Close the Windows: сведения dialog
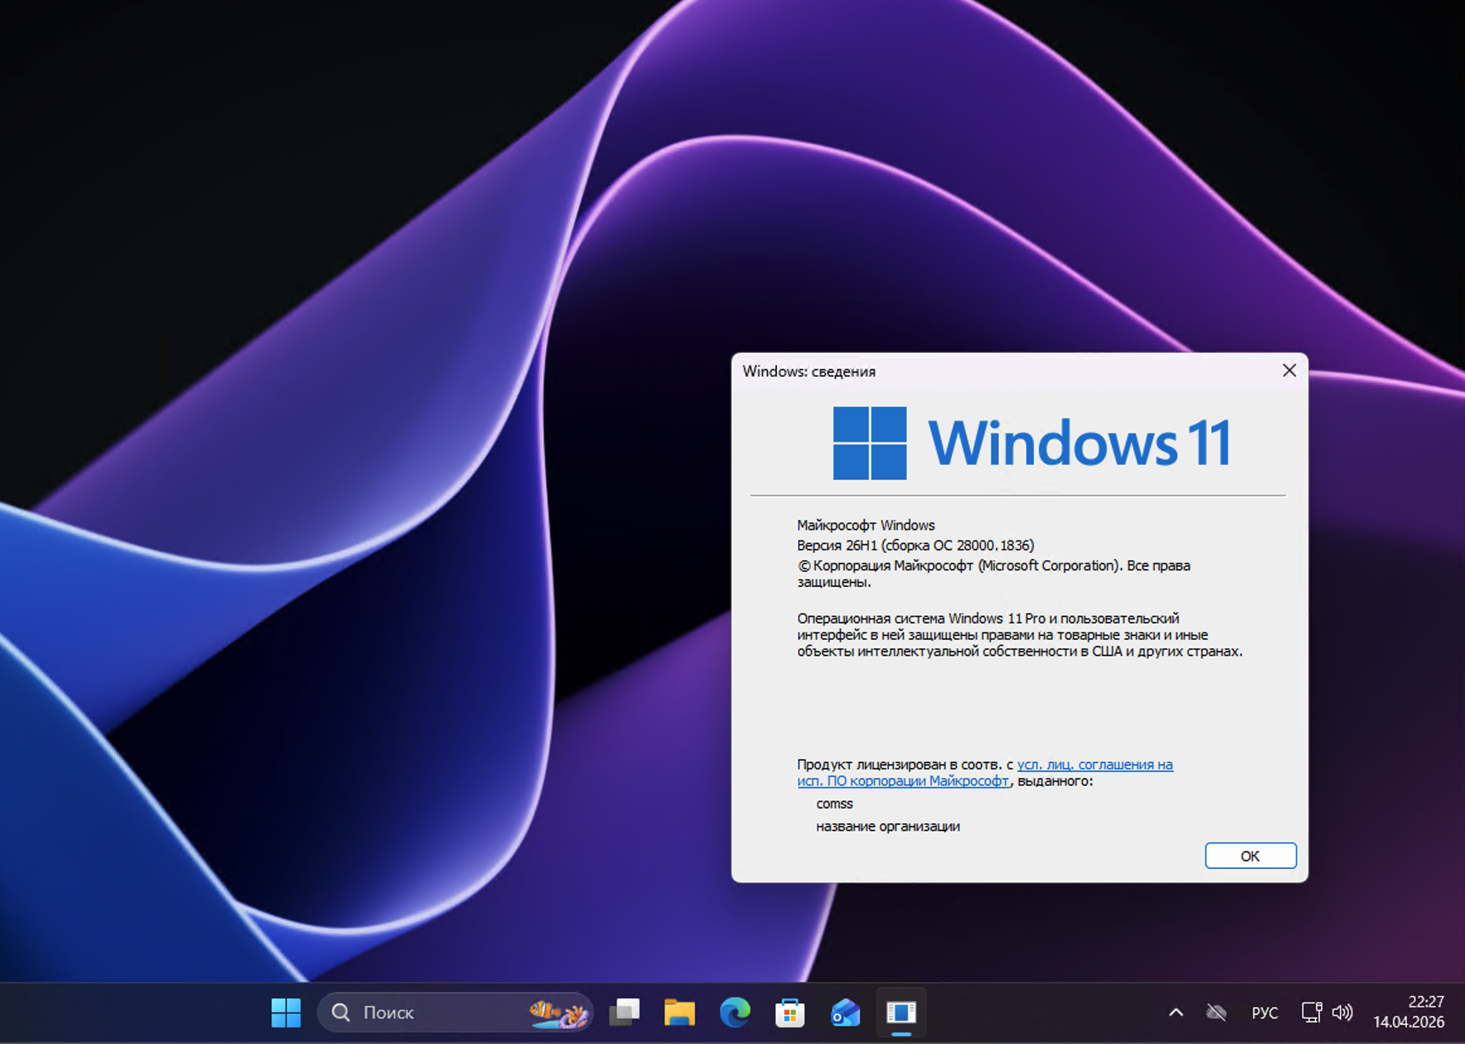 pyautogui.click(x=1289, y=371)
